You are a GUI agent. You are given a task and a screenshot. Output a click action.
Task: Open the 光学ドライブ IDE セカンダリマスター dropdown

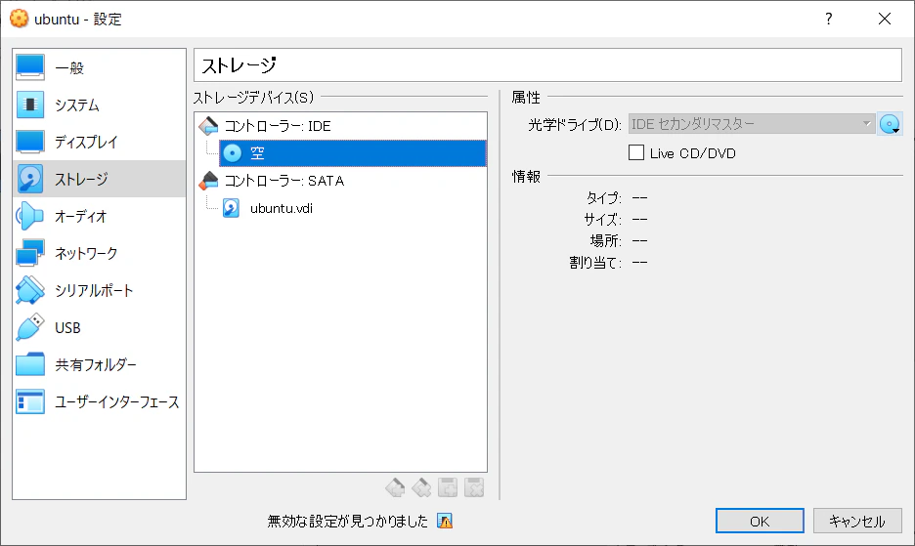752,124
